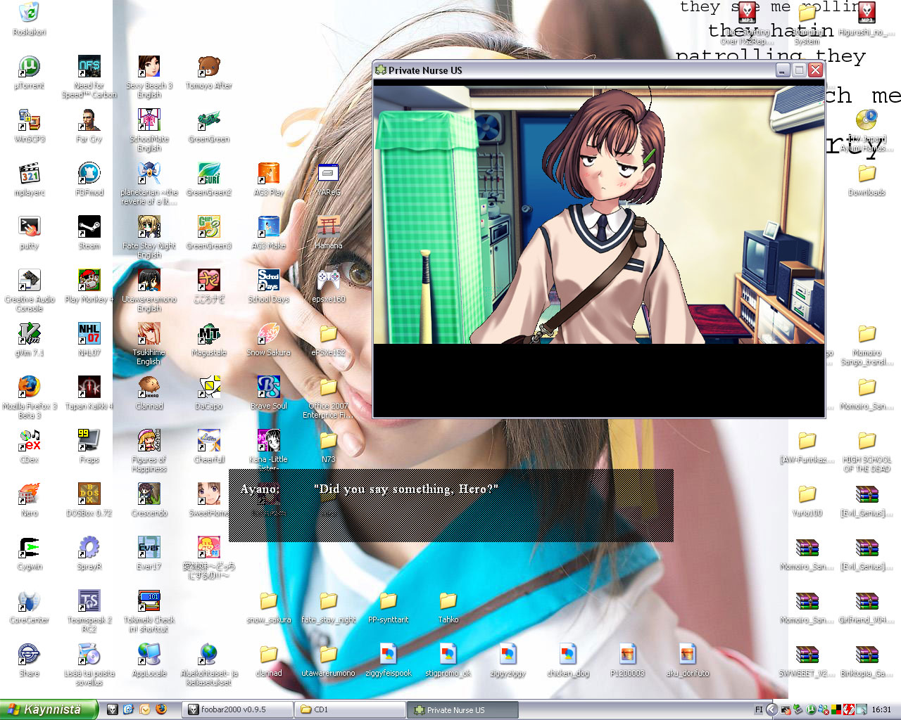Click the DOSBox 0.72 shortcut
Screen dimensions: 901x720
click(x=89, y=494)
